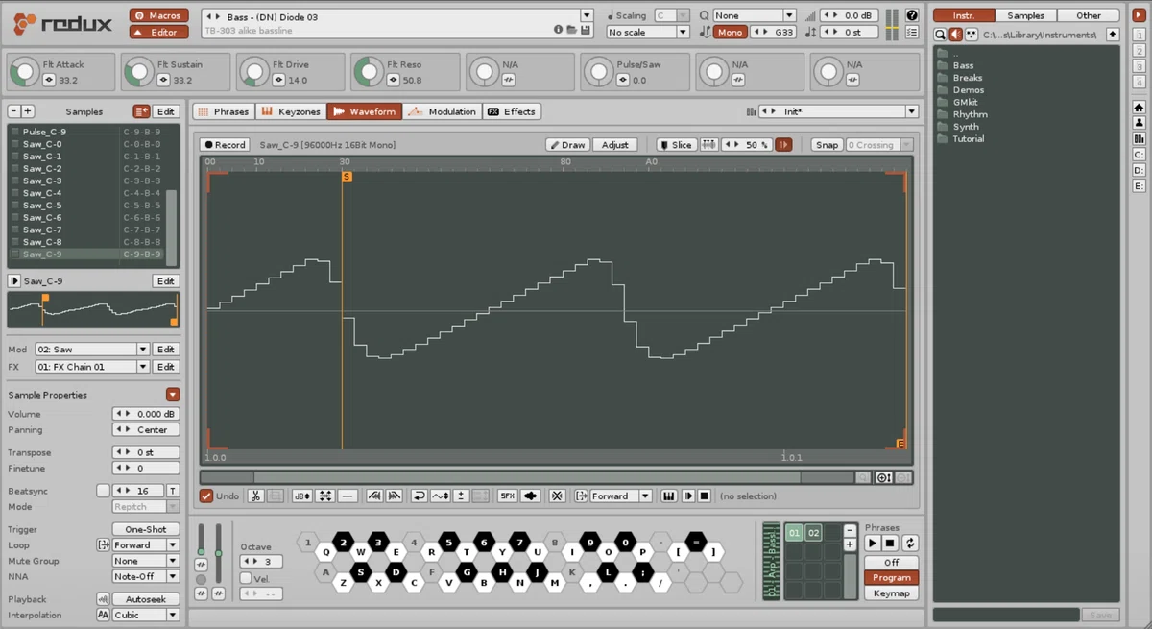
Task: Click the Slice button
Action: pos(676,145)
